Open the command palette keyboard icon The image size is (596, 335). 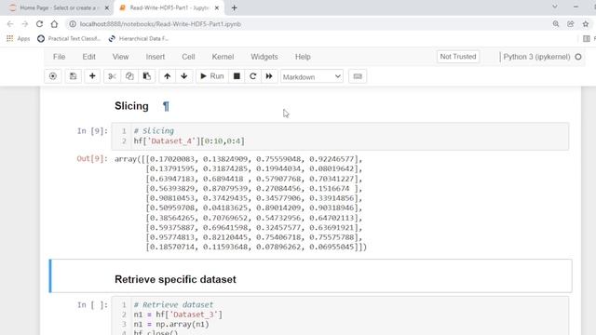(x=358, y=76)
